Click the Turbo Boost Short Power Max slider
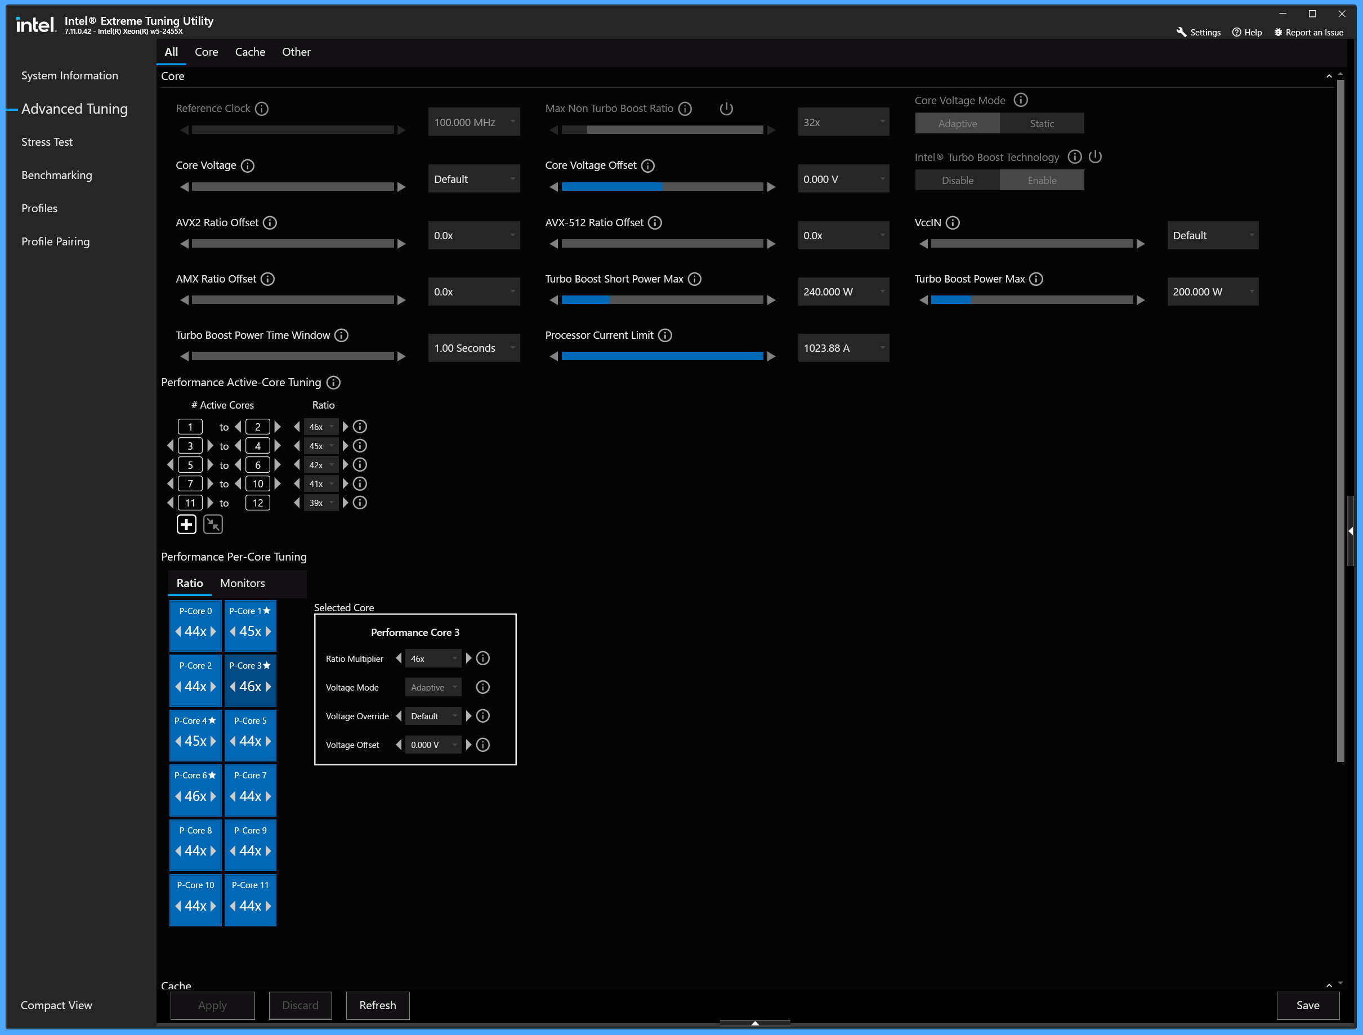Screen dimensions: 1363x1035 coord(663,299)
